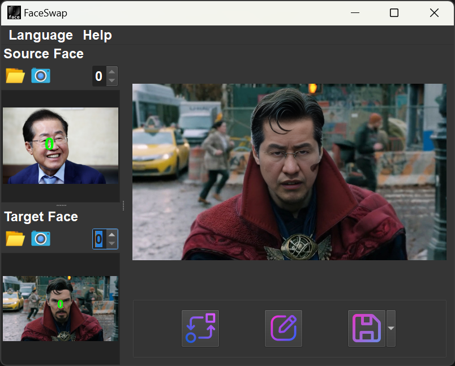
Task: Capture target face with camera icon
Action: point(41,239)
